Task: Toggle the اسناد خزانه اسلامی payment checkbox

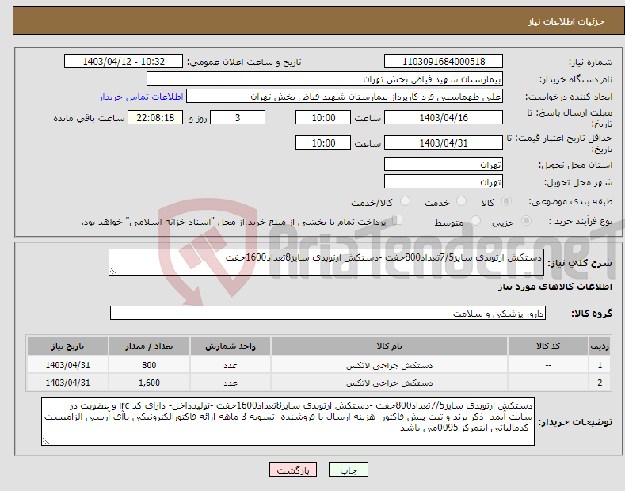Action: tap(397, 220)
